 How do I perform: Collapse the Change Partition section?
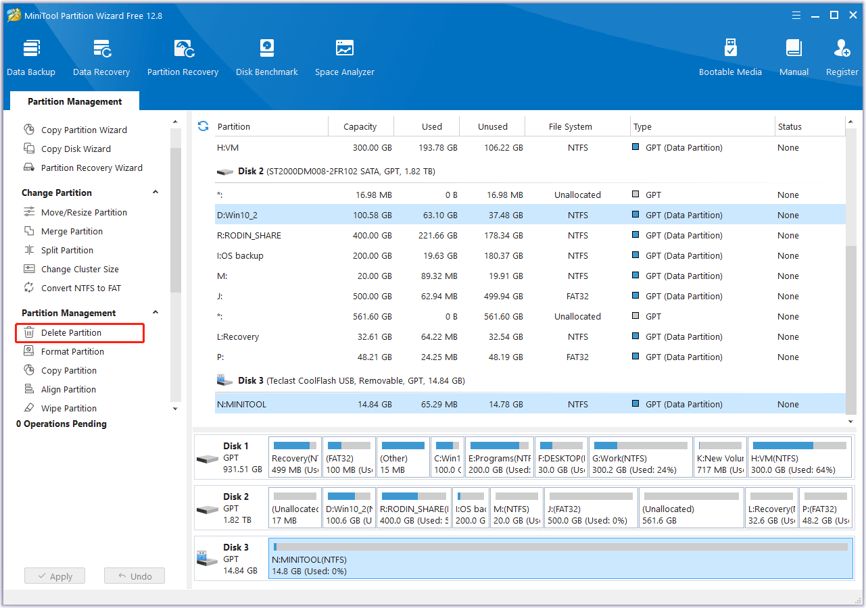[x=155, y=193]
